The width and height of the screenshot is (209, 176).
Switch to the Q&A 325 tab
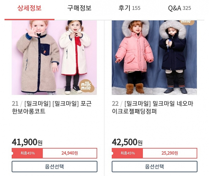coord(179,8)
